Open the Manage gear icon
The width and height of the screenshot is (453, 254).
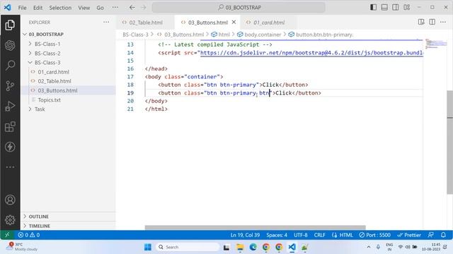point(10,220)
